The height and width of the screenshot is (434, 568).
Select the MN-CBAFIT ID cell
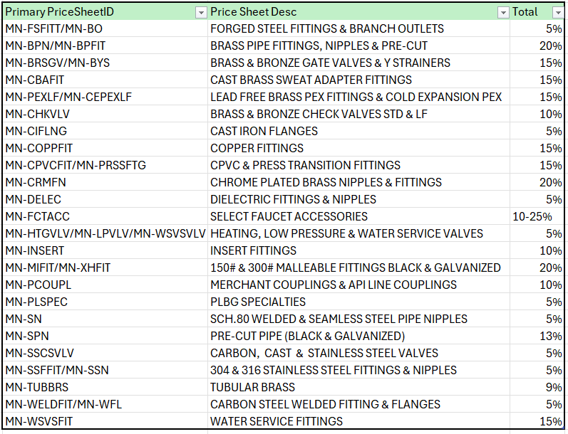pyautogui.click(x=35, y=80)
